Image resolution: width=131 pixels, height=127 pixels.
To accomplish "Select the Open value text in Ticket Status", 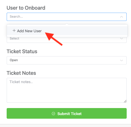I will [x=14, y=60].
